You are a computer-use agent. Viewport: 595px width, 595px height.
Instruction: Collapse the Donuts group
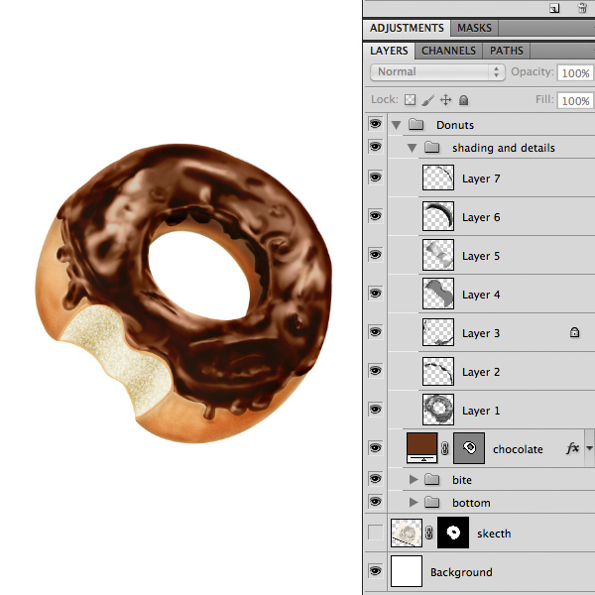pyautogui.click(x=396, y=125)
